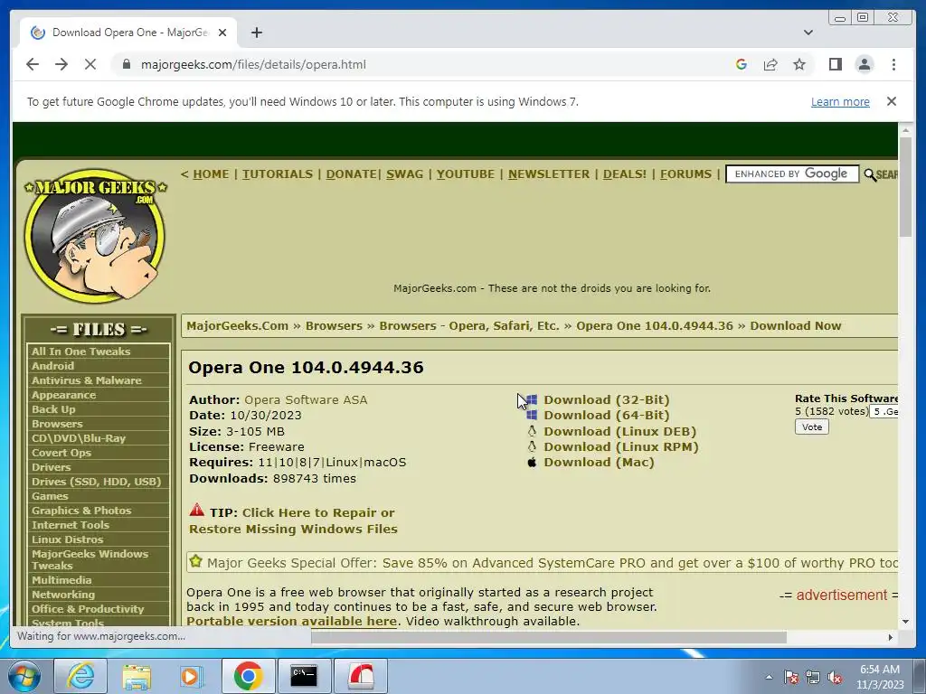
Task: Toggle the browser side panel
Action: [x=835, y=64]
